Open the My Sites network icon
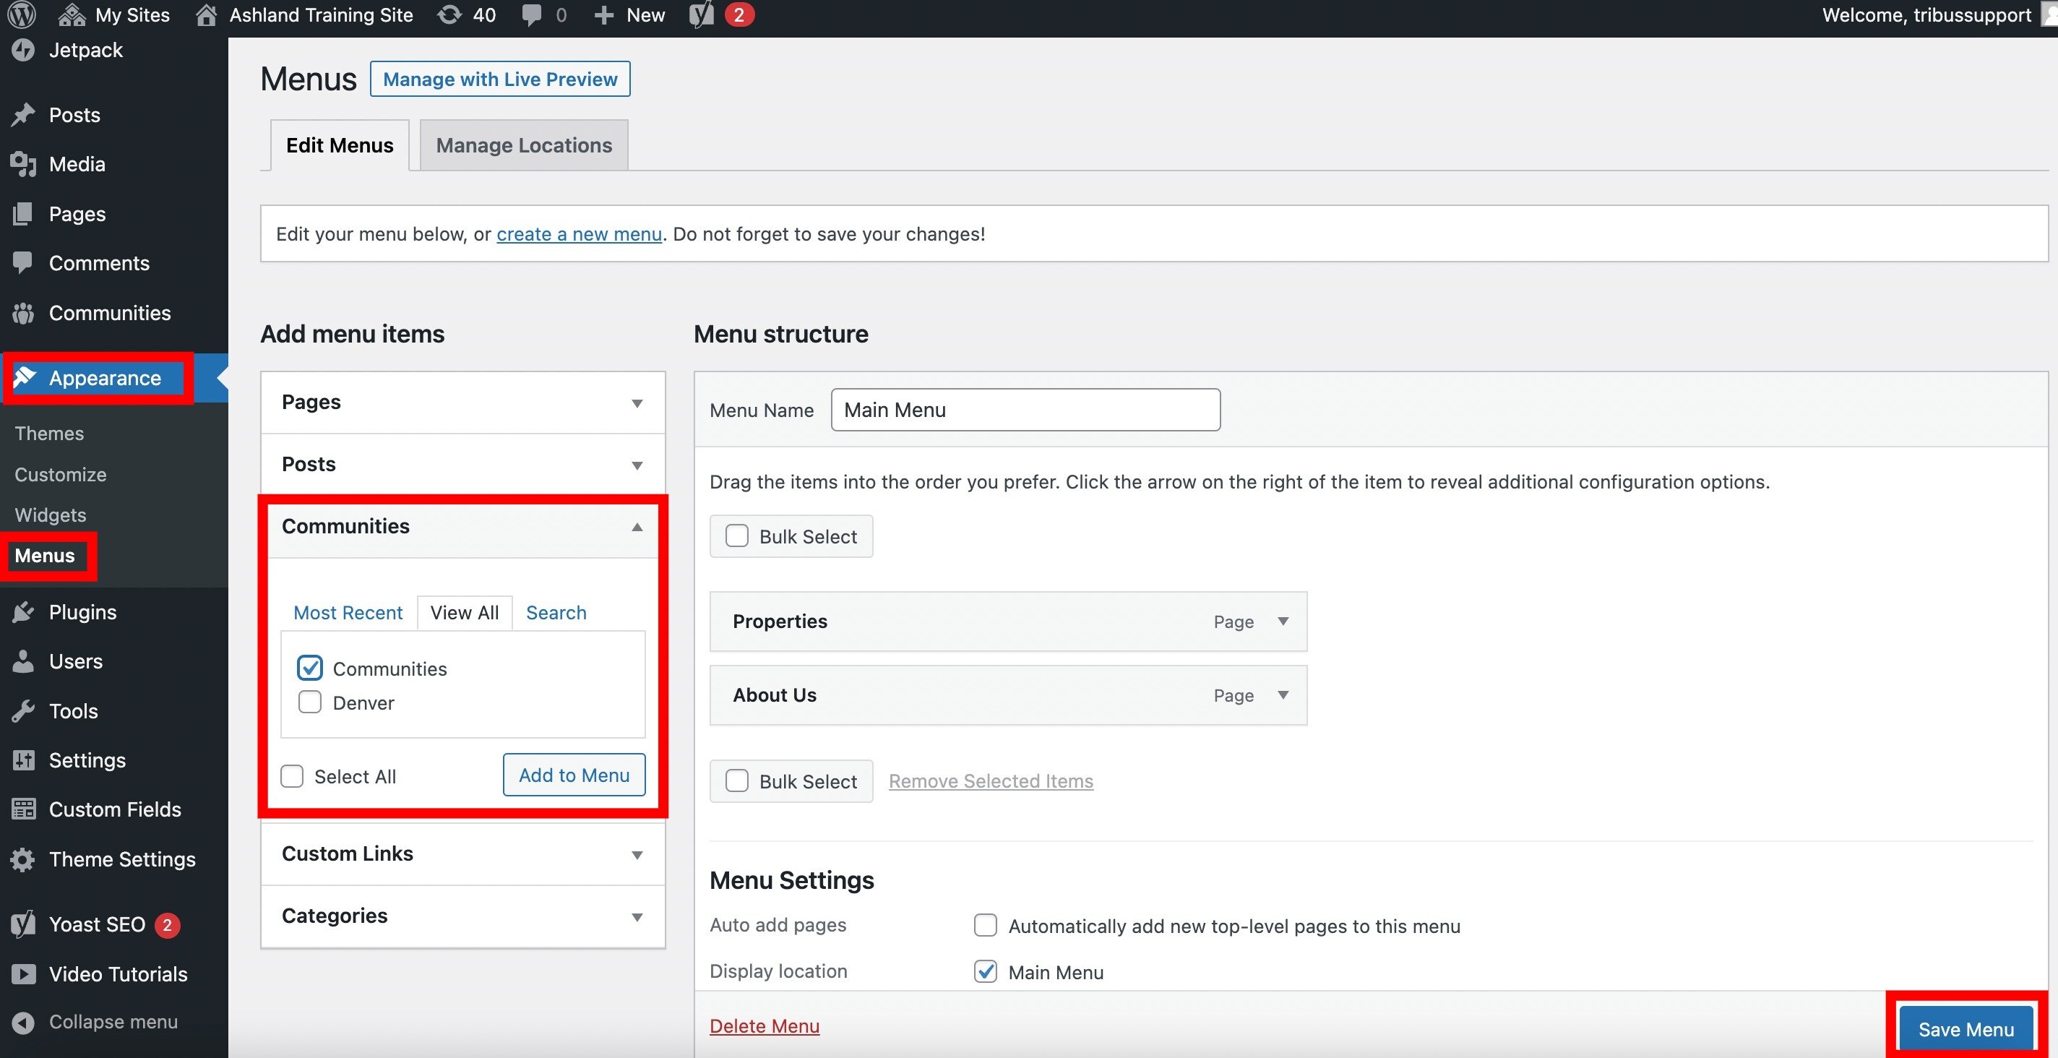Screen dimensions: 2058x1058 (x=72, y=14)
